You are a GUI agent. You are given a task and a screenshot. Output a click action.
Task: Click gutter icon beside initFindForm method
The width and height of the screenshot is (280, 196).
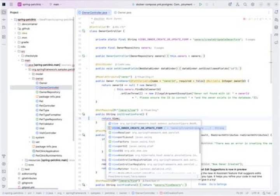point(84,185)
